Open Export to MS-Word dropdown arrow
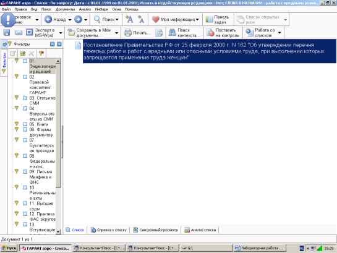The image size is (337, 253). tap(61, 33)
